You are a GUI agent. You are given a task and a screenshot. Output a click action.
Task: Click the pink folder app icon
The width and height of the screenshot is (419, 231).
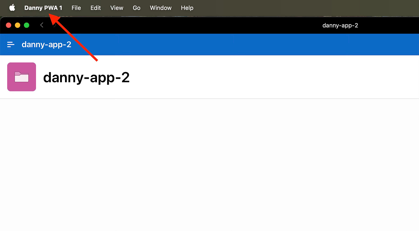[22, 77]
